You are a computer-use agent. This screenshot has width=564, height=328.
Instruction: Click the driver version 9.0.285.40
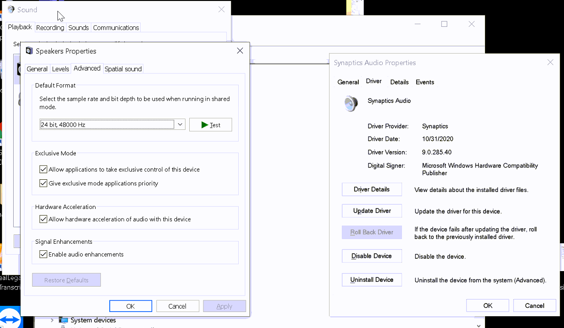click(x=437, y=152)
